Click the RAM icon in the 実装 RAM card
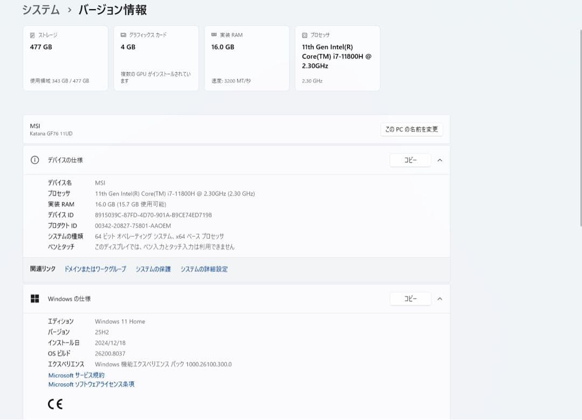 pyautogui.click(x=214, y=35)
